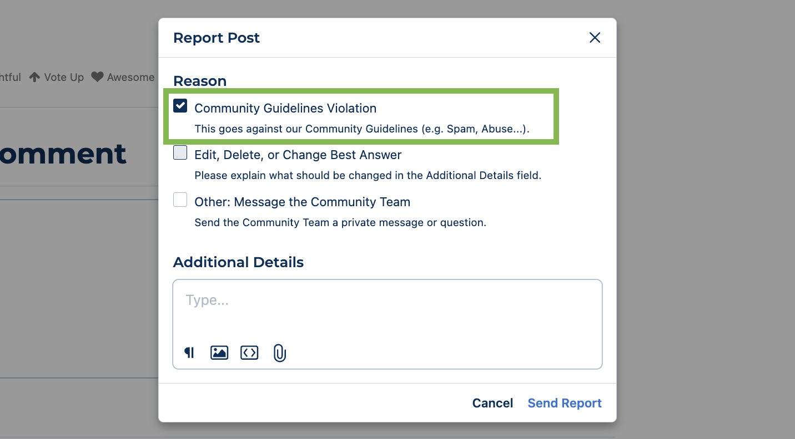Viewport: 795px width, 439px height.
Task: Click the Vote Up arrow icon
Action: pyautogui.click(x=34, y=77)
